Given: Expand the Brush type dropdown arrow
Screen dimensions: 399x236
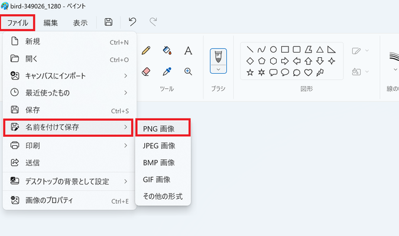Looking at the screenshot, I should pos(218,70).
